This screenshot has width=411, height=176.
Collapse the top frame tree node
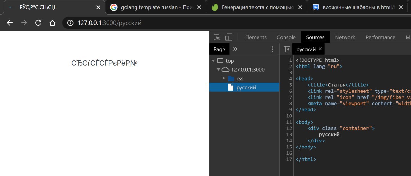click(213, 61)
